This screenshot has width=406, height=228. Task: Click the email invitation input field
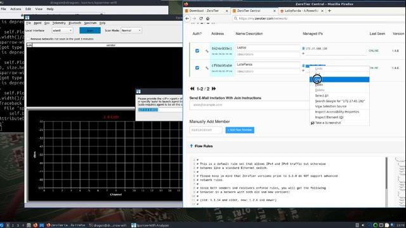click(249, 105)
